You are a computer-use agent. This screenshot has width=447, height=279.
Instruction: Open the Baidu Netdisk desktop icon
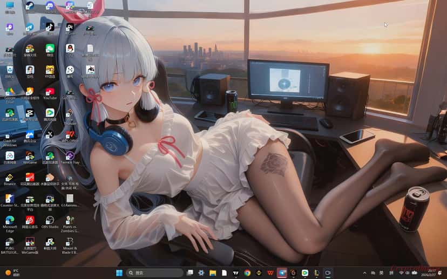pos(10,158)
